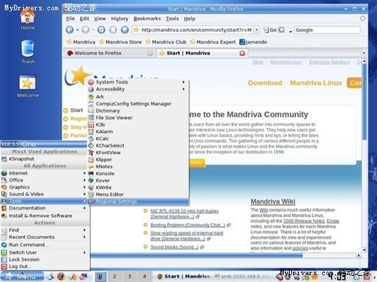Open Konsole terminal
This screenshot has height=282, width=377.
click(138, 173)
